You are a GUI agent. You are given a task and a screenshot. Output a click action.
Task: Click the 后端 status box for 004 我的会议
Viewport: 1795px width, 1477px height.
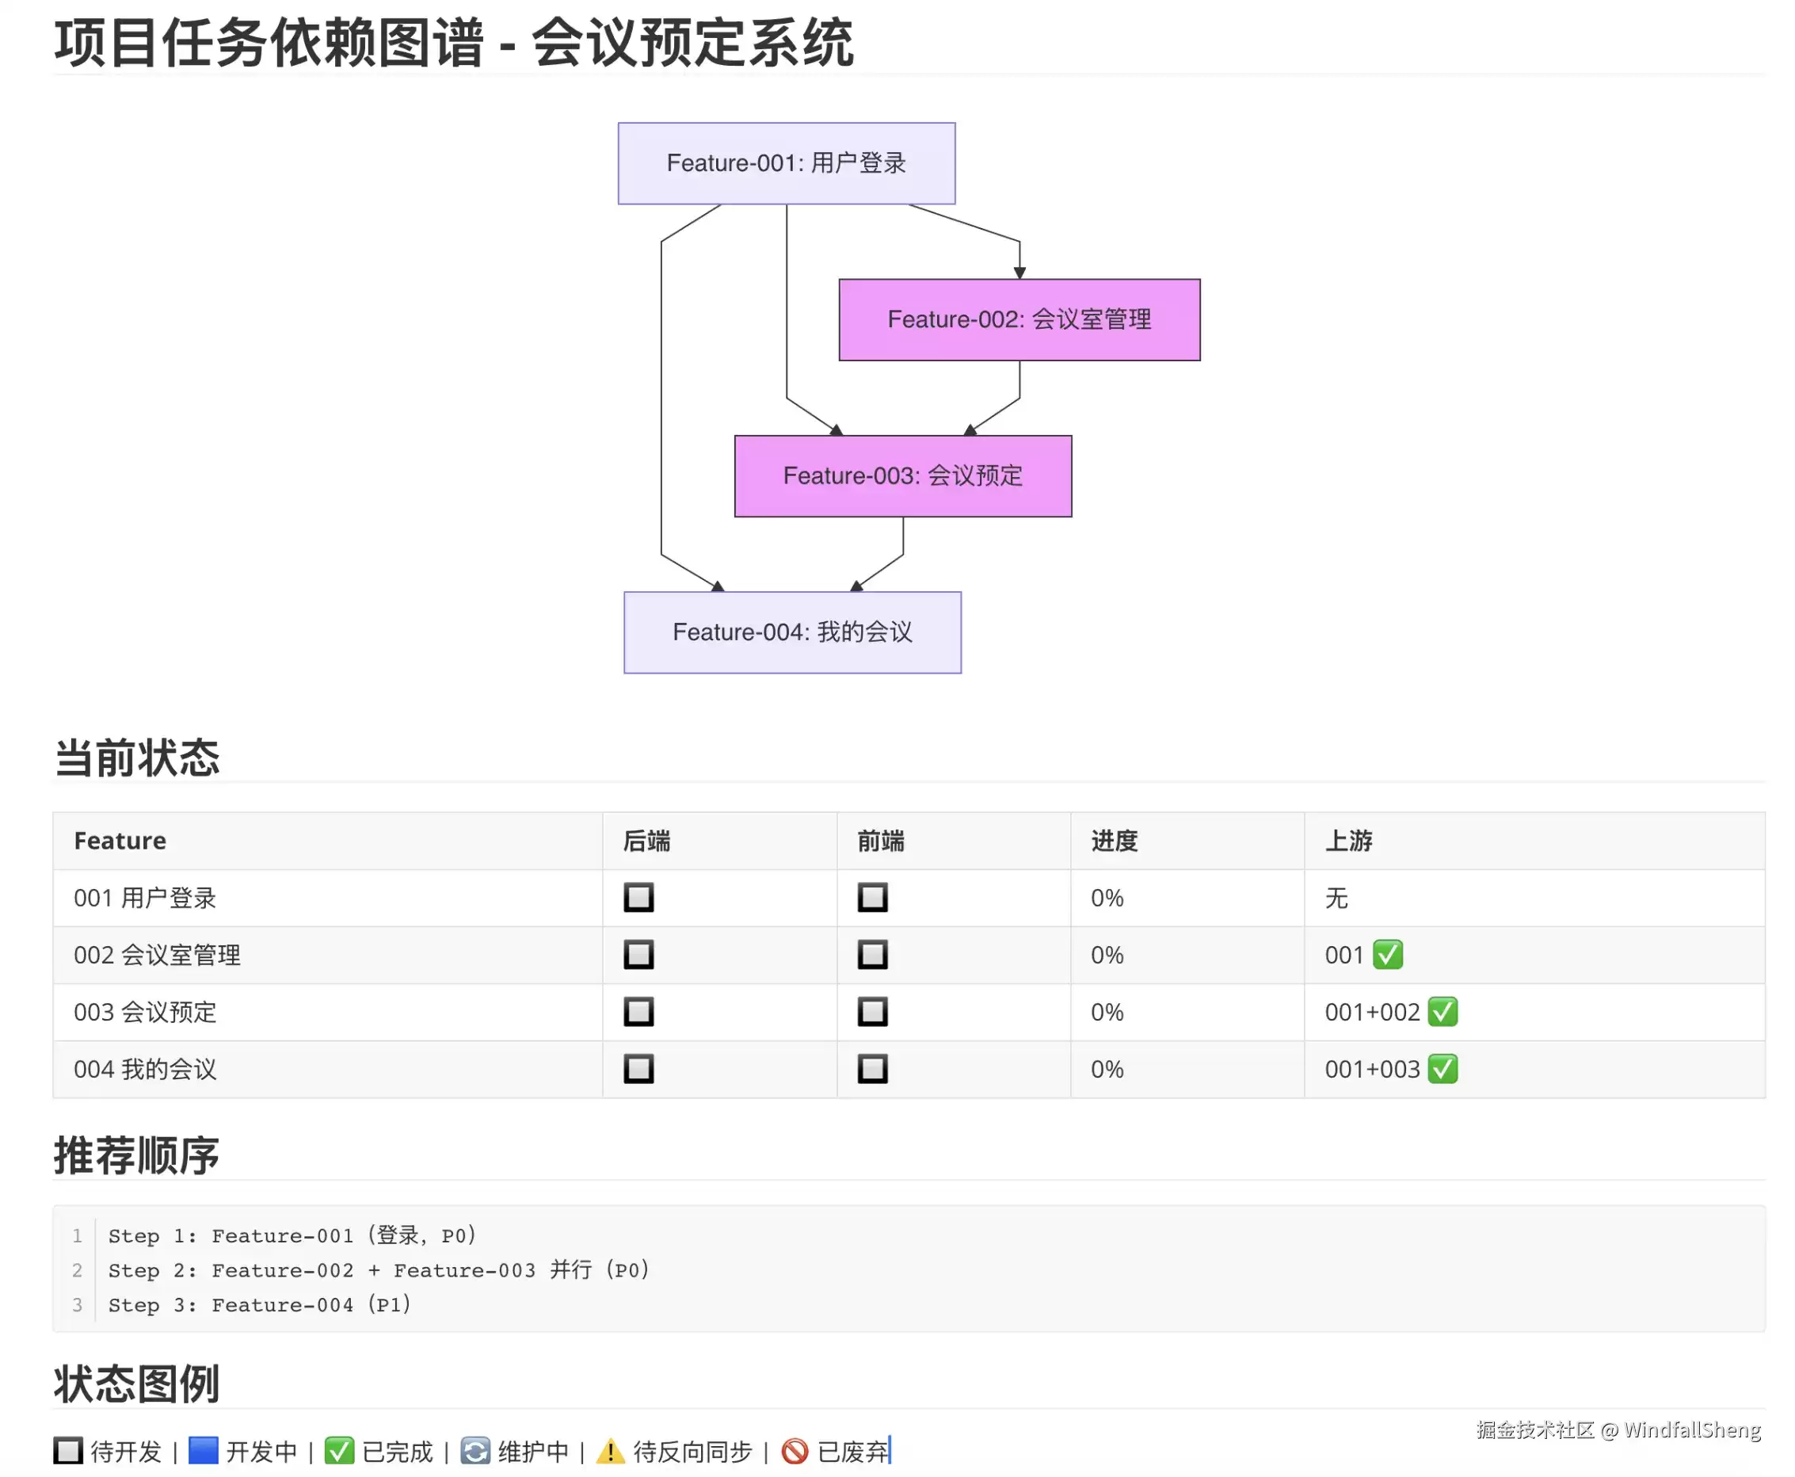click(638, 1069)
